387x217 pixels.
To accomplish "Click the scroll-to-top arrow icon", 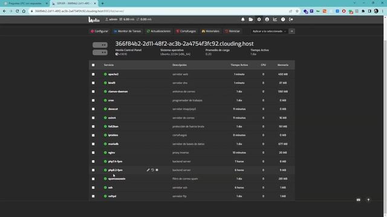I will pyautogui.click(x=368, y=200).
